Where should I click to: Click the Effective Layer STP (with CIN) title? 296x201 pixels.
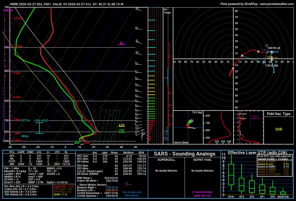[257, 153]
